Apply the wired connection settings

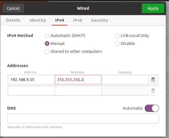pyautogui.click(x=153, y=8)
